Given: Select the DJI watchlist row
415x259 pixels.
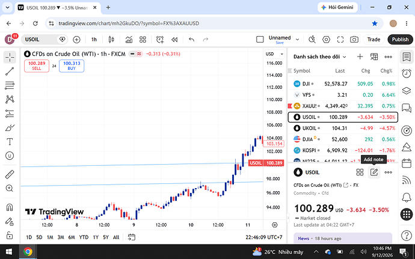Looking at the screenshot, I should (343, 84).
